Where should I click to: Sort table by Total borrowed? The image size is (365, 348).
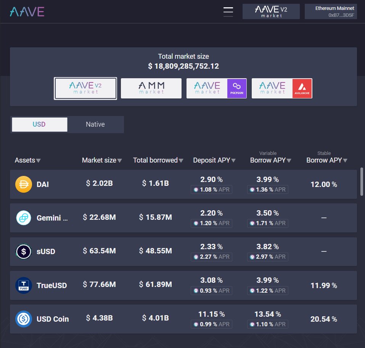point(158,160)
